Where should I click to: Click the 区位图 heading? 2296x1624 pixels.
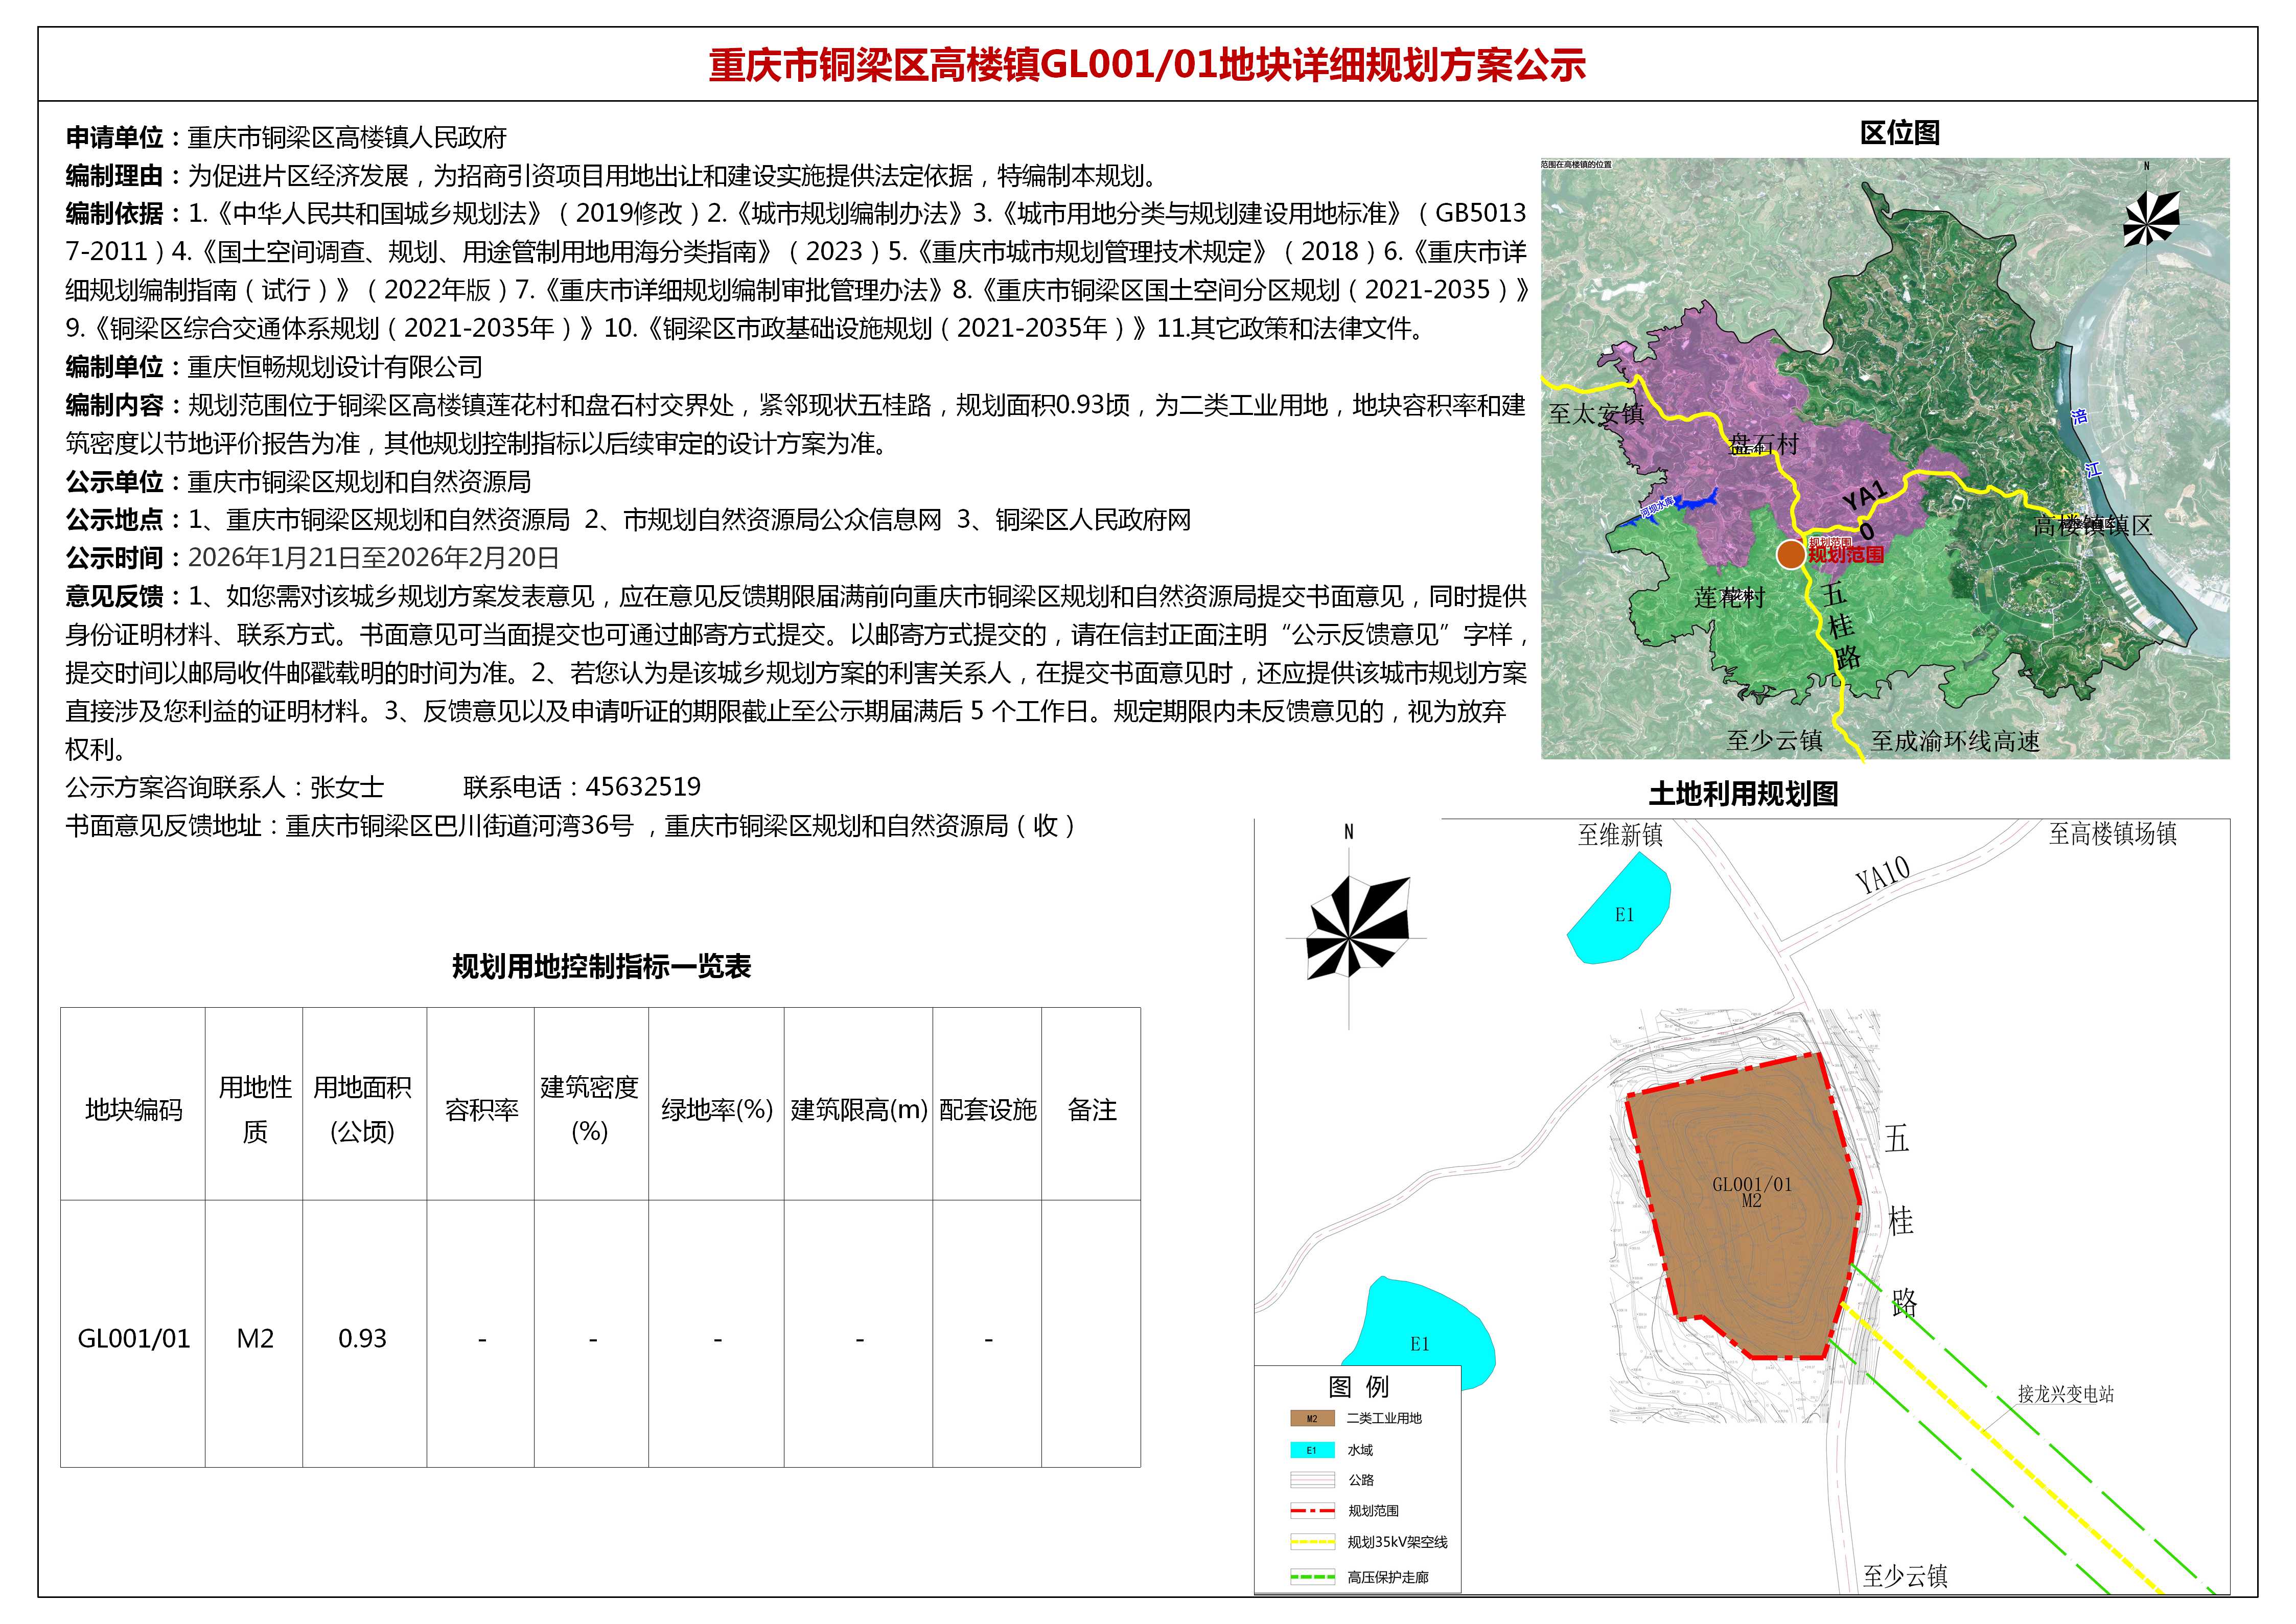point(1899,133)
